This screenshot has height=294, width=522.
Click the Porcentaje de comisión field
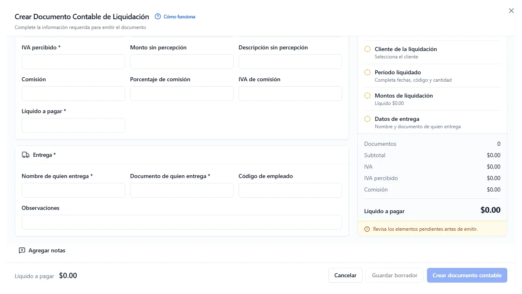pos(182,94)
